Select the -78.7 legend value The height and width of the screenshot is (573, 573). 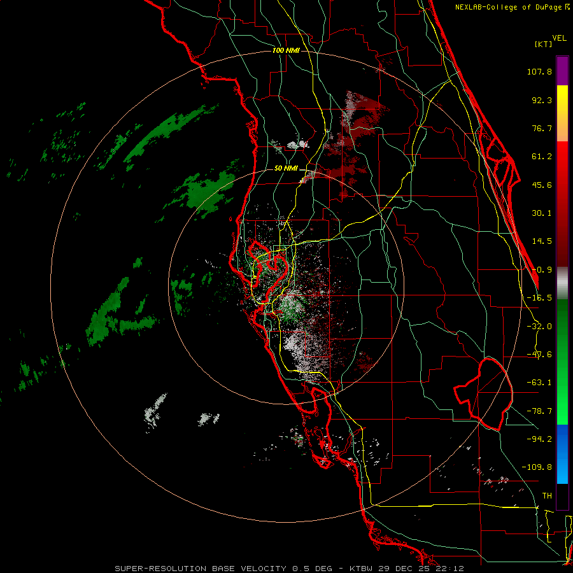539,411
